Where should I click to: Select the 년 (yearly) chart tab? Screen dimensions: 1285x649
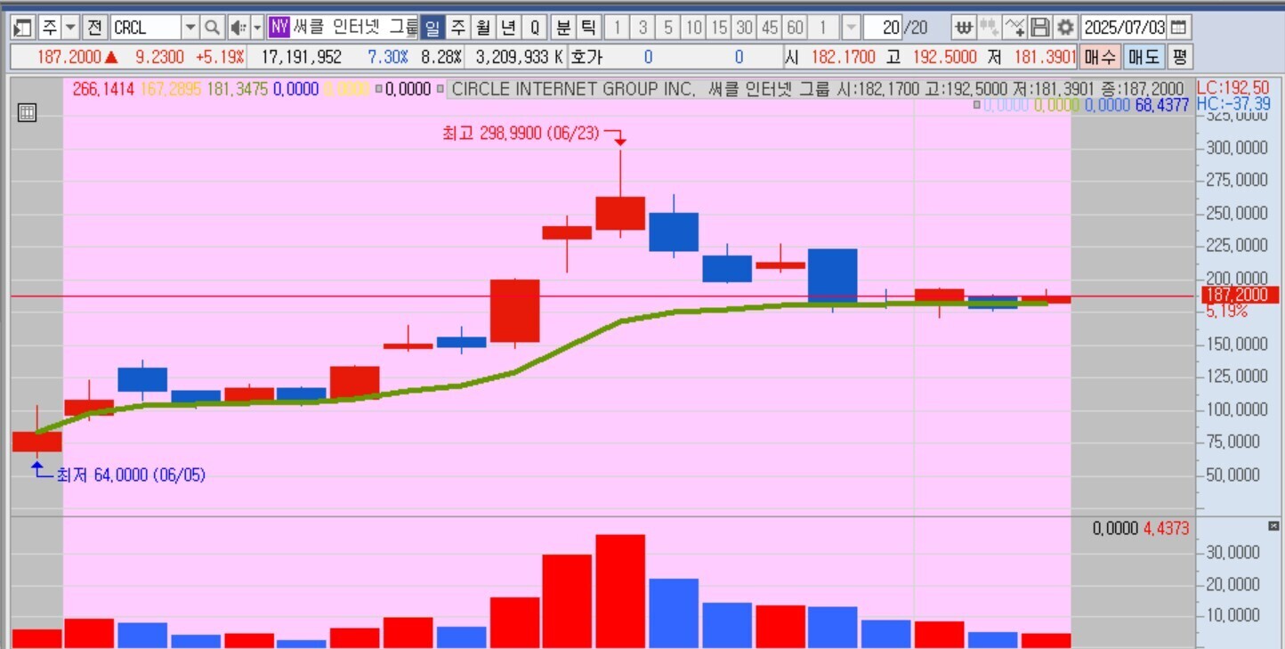508,28
